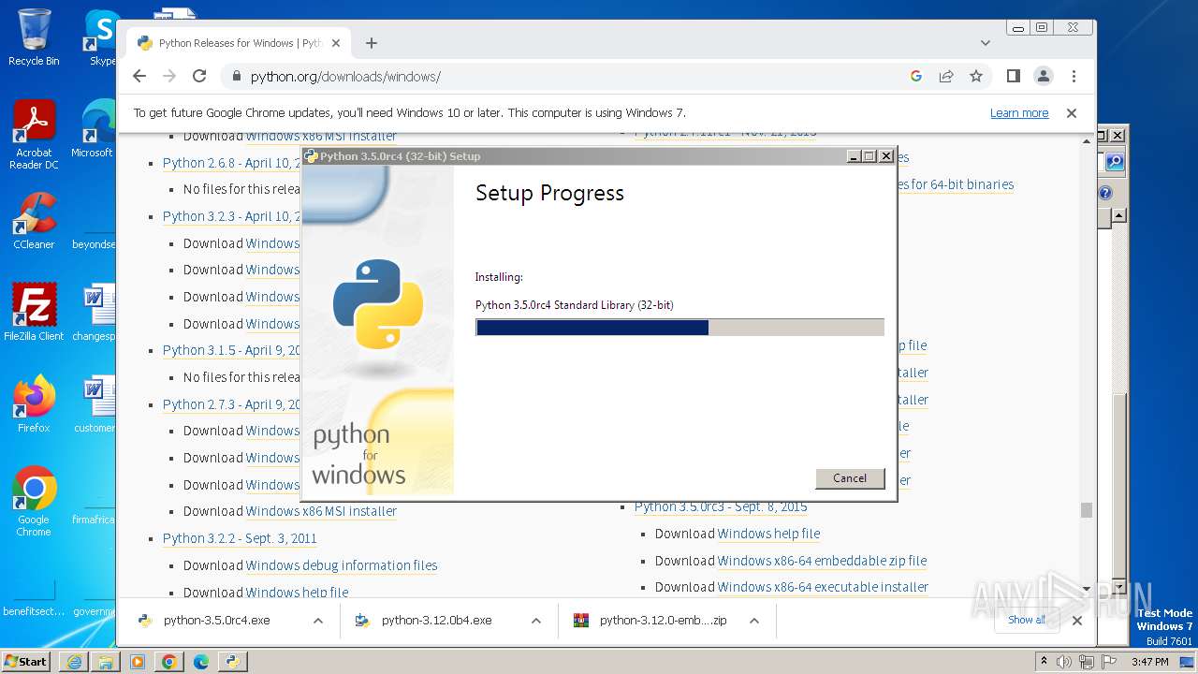Open Python 2.6.8 release link
This screenshot has width=1198, height=674.
pos(231,163)
